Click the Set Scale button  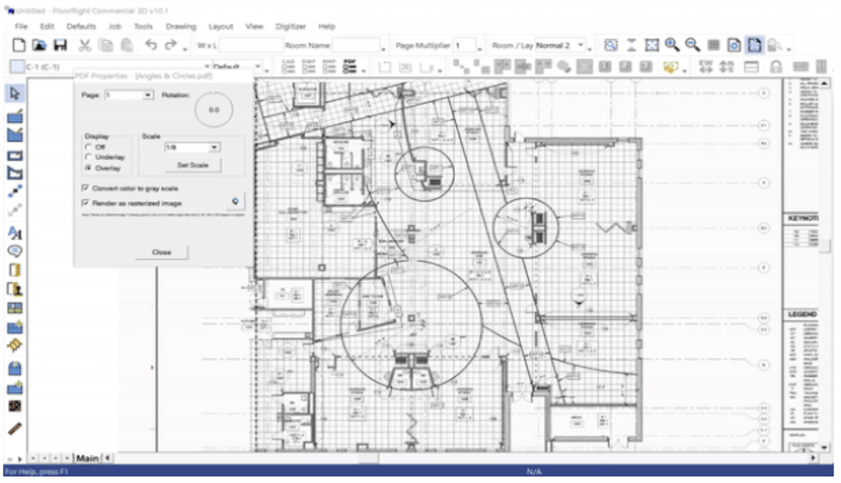click(193, 165)
